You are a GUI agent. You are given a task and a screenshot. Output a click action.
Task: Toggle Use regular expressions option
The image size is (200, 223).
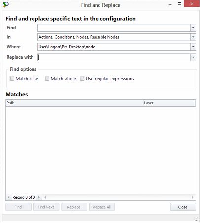pyautogui.click(x=82, y=78)
